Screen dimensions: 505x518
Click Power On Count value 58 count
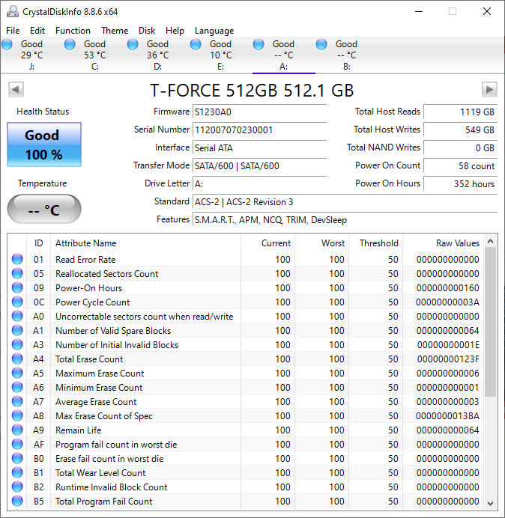click(460, 166)
